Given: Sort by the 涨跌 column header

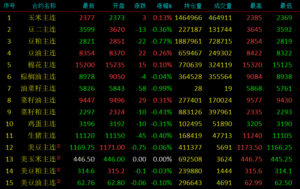Looking at the screenshot, I should point(140,6).
